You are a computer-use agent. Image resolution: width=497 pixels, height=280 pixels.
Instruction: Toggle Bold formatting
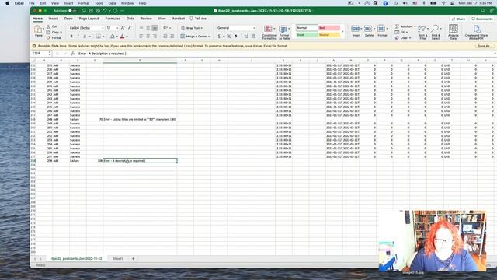point(71,37)
